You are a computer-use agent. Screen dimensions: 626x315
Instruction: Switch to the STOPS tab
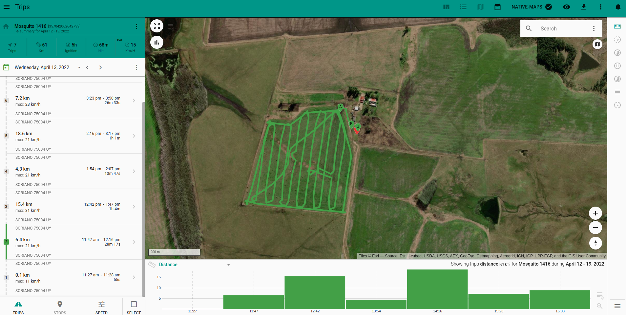pyautogui.click(x=60, y=307)
